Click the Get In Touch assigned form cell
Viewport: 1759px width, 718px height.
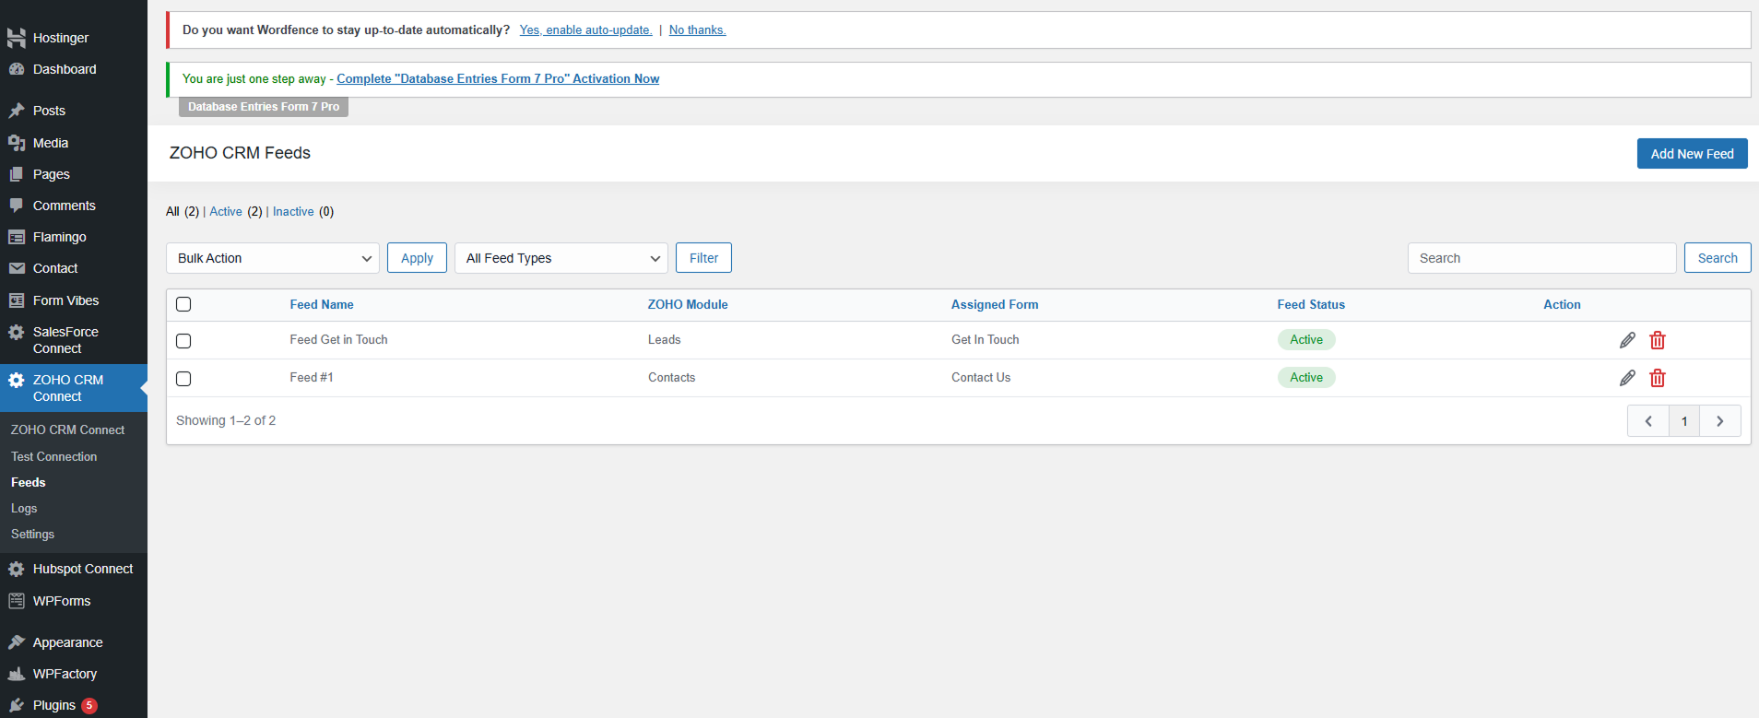click(986, 340)
